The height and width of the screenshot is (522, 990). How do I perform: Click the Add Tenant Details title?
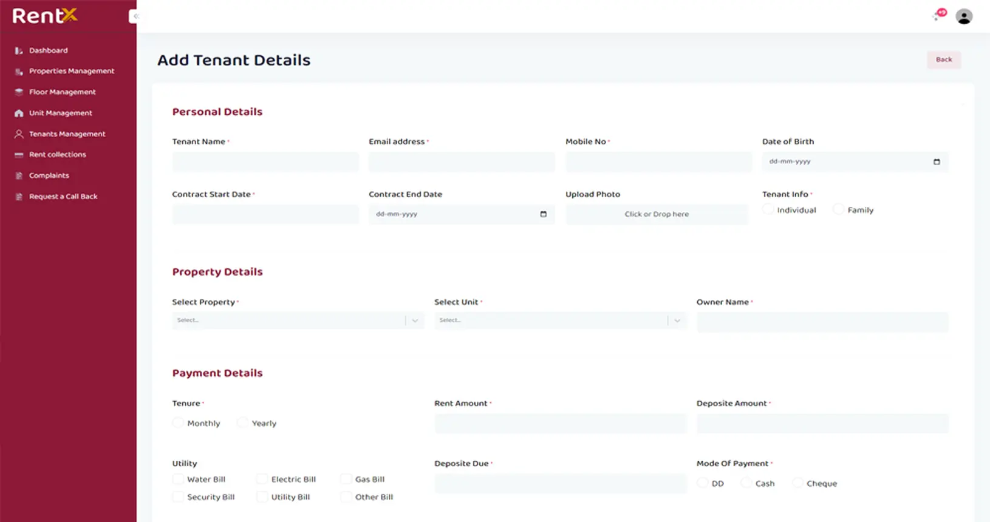coord(234,60)
